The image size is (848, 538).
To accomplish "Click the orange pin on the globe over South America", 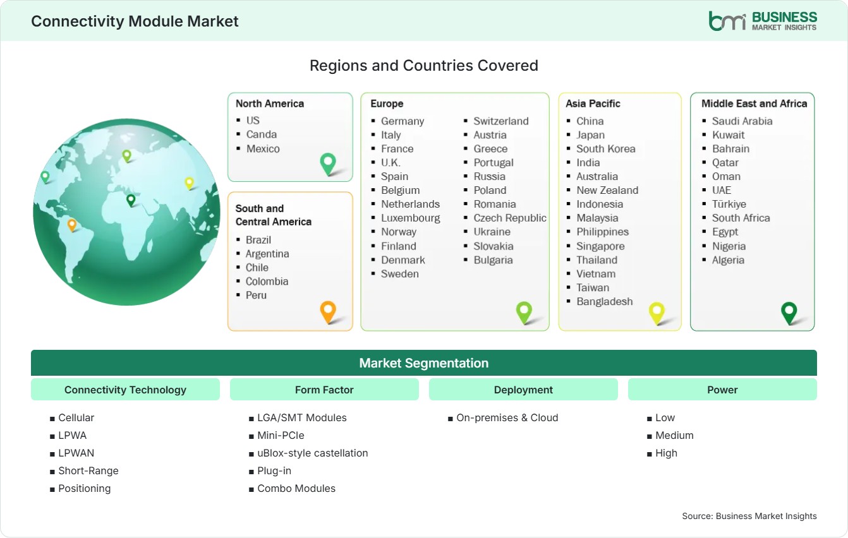I will click(x=72, y=225).
